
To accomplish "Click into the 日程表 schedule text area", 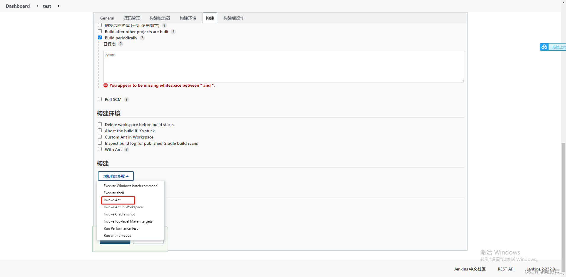I will click(x=284, y=67).
